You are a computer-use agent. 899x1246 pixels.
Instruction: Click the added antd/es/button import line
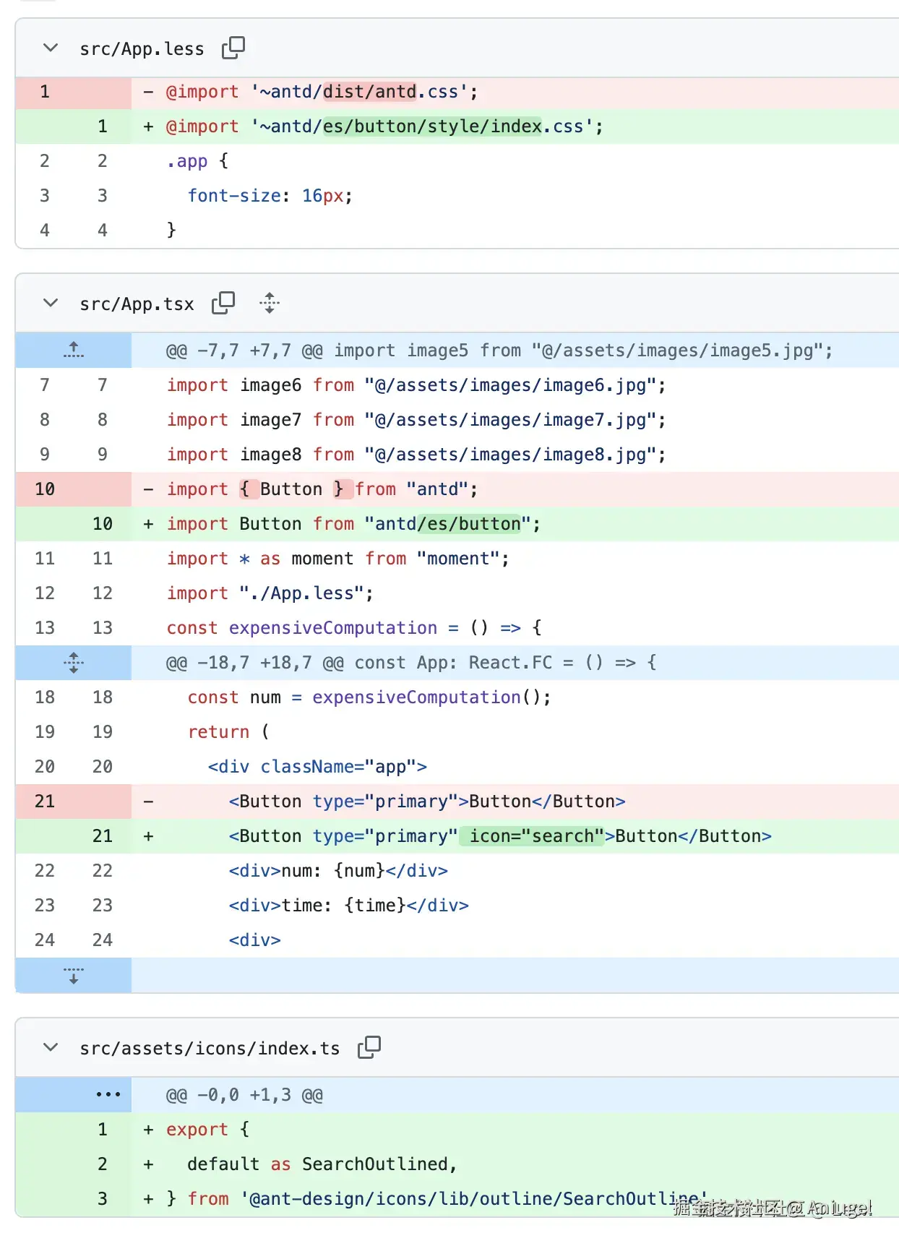[353, 524]
